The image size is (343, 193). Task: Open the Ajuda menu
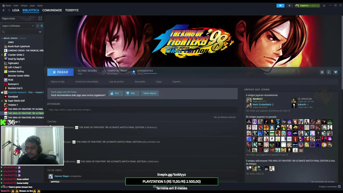pyautogui.click(x=40, y=5)
